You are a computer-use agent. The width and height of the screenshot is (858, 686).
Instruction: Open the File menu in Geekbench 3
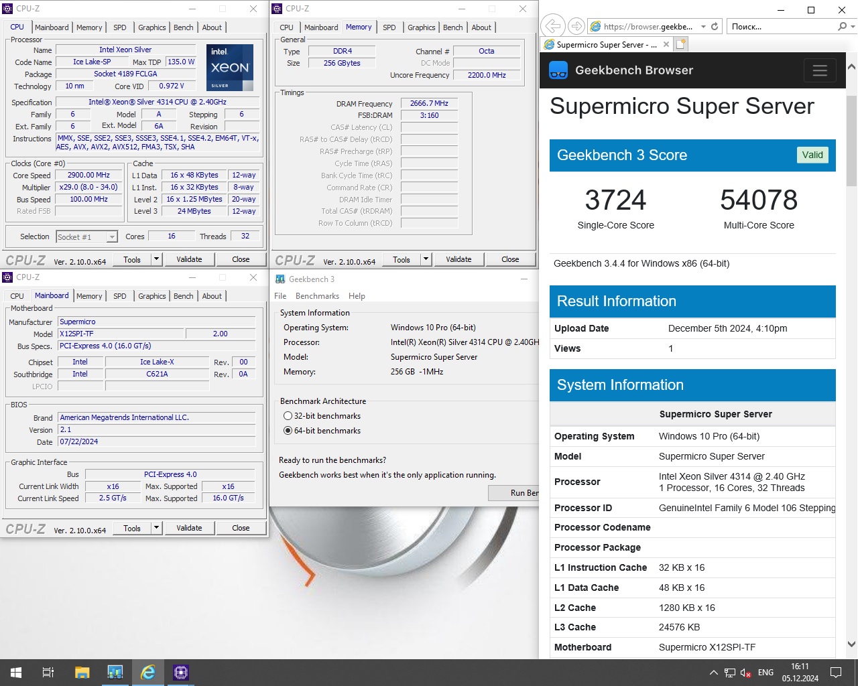point(280,296)
